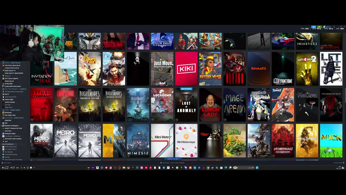The image size is (346, 195).
Task: Select the Lunch Lady game cover
Action: tap(210, 105)
